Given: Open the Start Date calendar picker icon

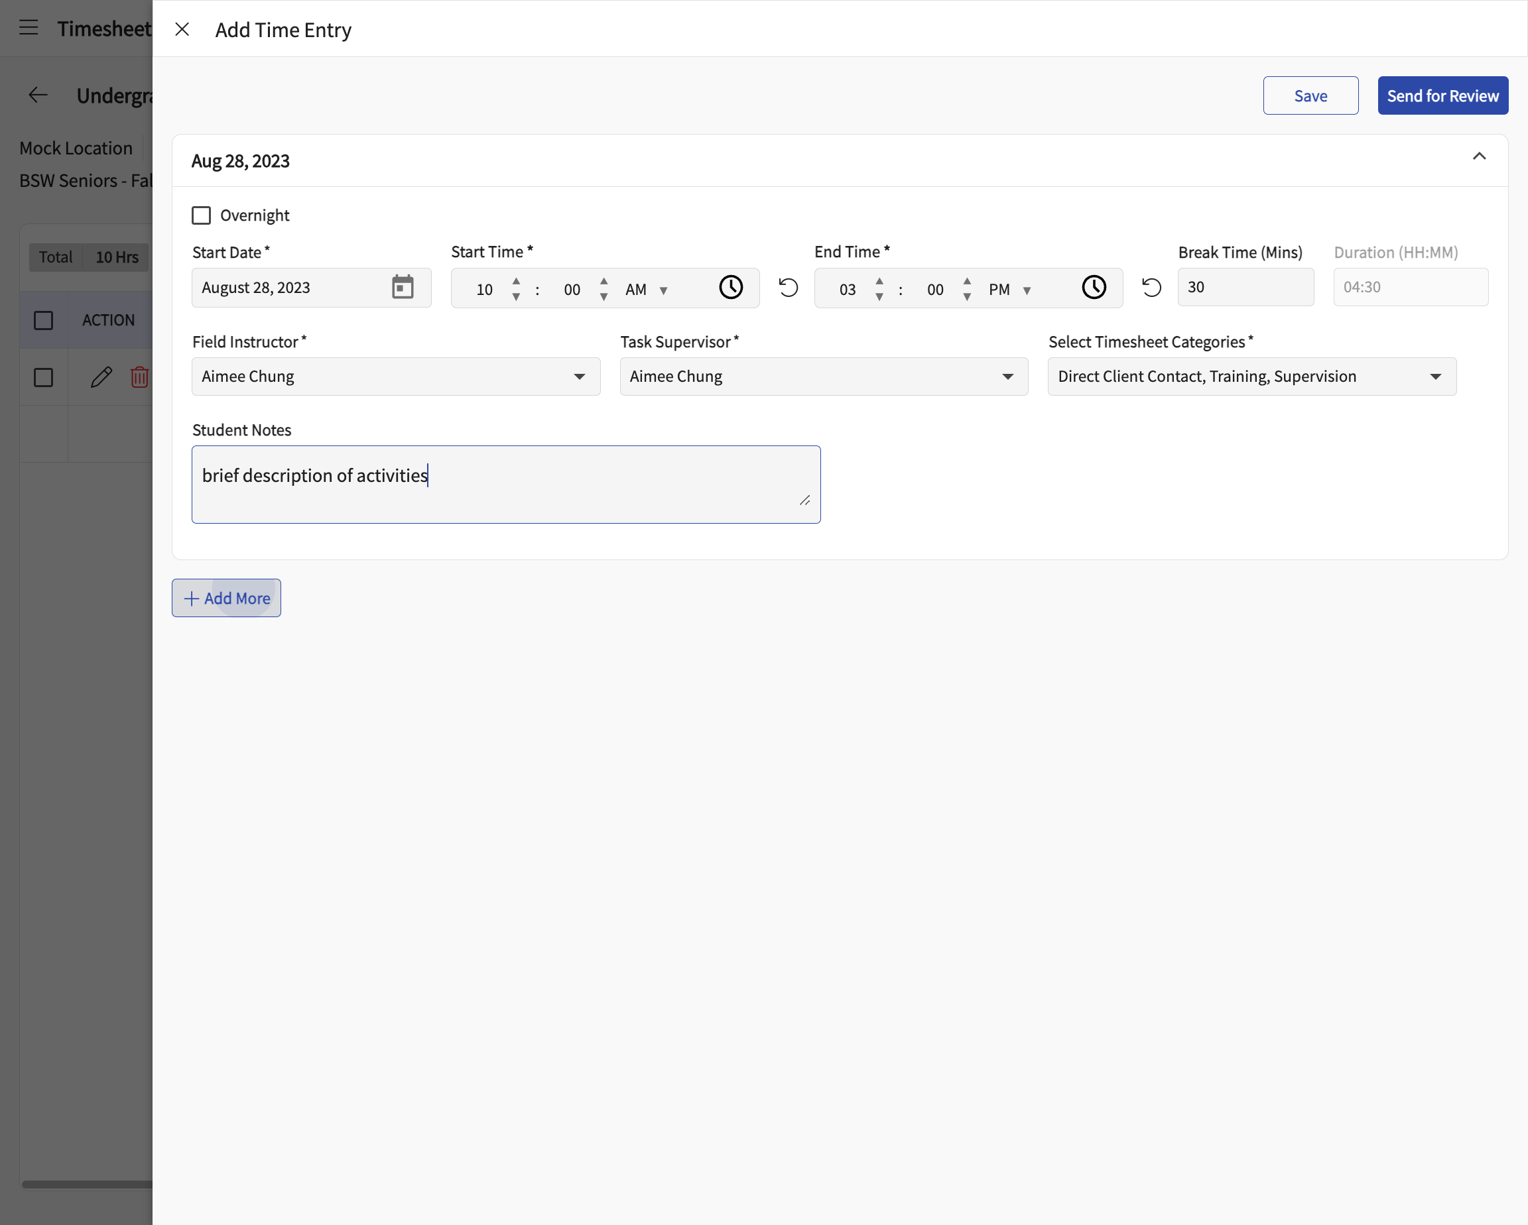Looking at the screenshot, I should tap(403, 287).
